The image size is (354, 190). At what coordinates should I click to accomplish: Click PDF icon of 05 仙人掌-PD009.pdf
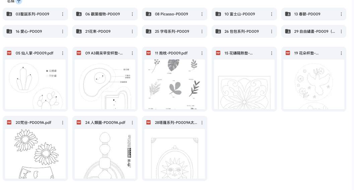[x=9, y=53]
